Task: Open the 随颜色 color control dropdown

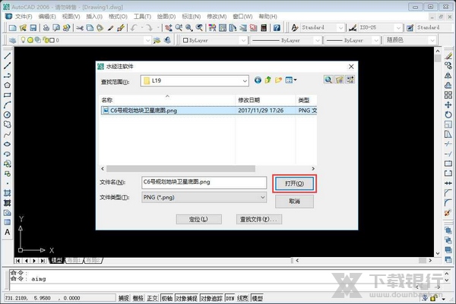Action: pos(423,39)
